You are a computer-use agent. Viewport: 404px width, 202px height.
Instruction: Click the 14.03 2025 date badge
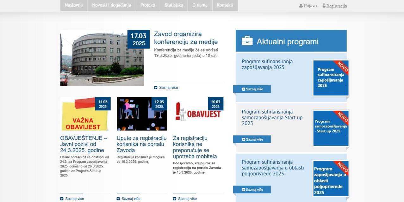(103, 104)
